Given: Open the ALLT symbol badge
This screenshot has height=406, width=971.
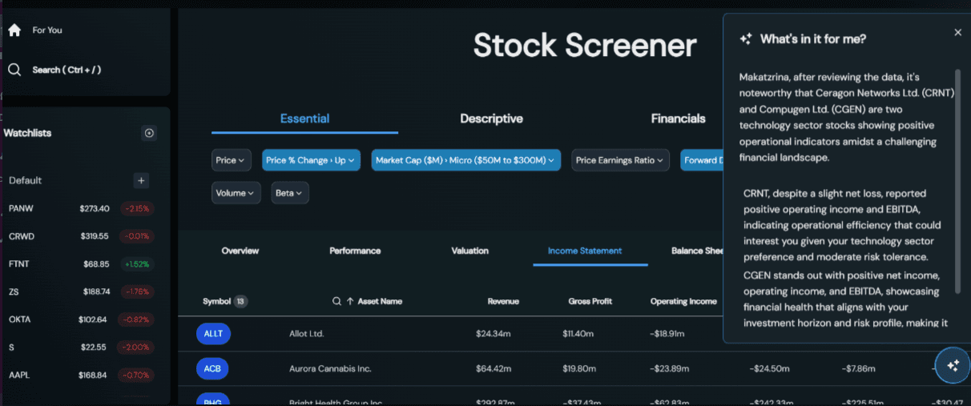Looking at the screenshot, I should pyautogui.click(x=213, y=334).
